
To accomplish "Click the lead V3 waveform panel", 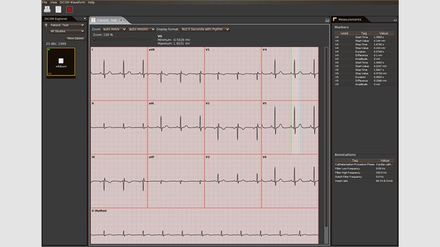I will click(233, 181).
